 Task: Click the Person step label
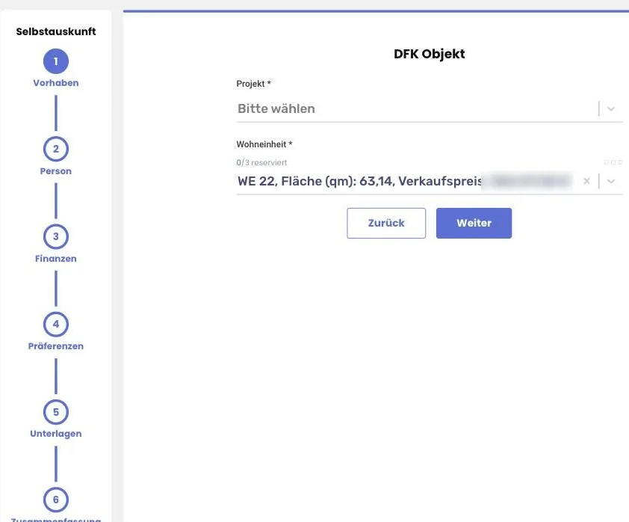click(56, 171)
